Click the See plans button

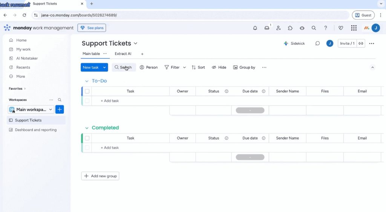92,28
